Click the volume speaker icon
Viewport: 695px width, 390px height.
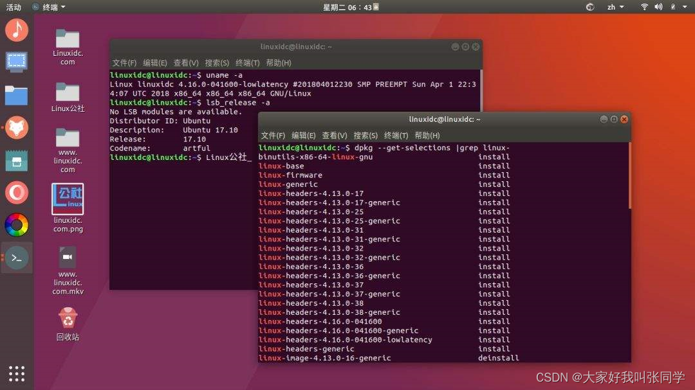[659, 6]
